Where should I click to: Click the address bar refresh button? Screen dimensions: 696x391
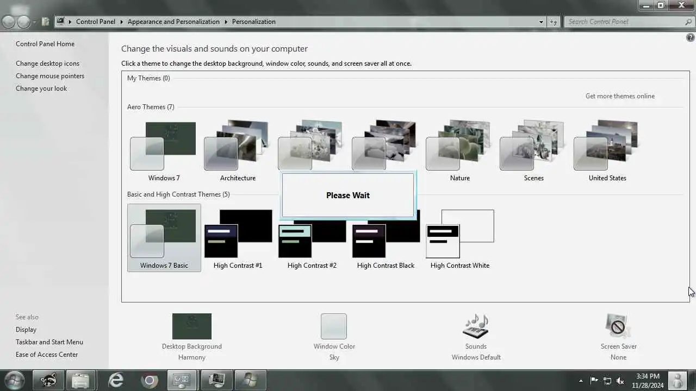554,22
